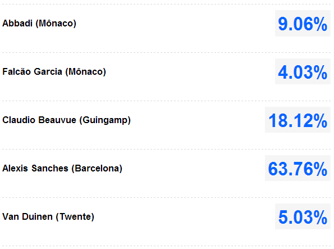Select the player name Falcão Garcia
Screen dimensions: 334x249
pyautogui.click(x=32, y=71)
